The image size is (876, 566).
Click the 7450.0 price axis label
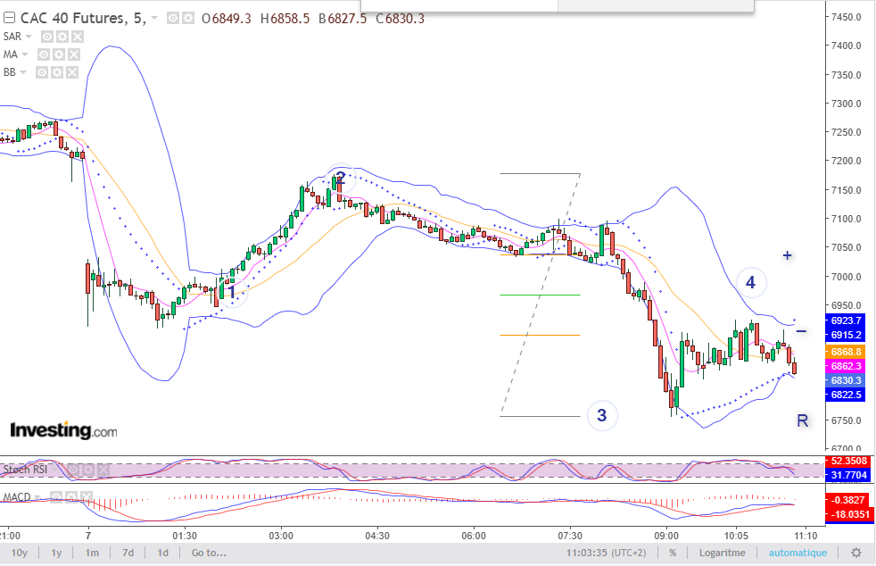coord(846,17)
